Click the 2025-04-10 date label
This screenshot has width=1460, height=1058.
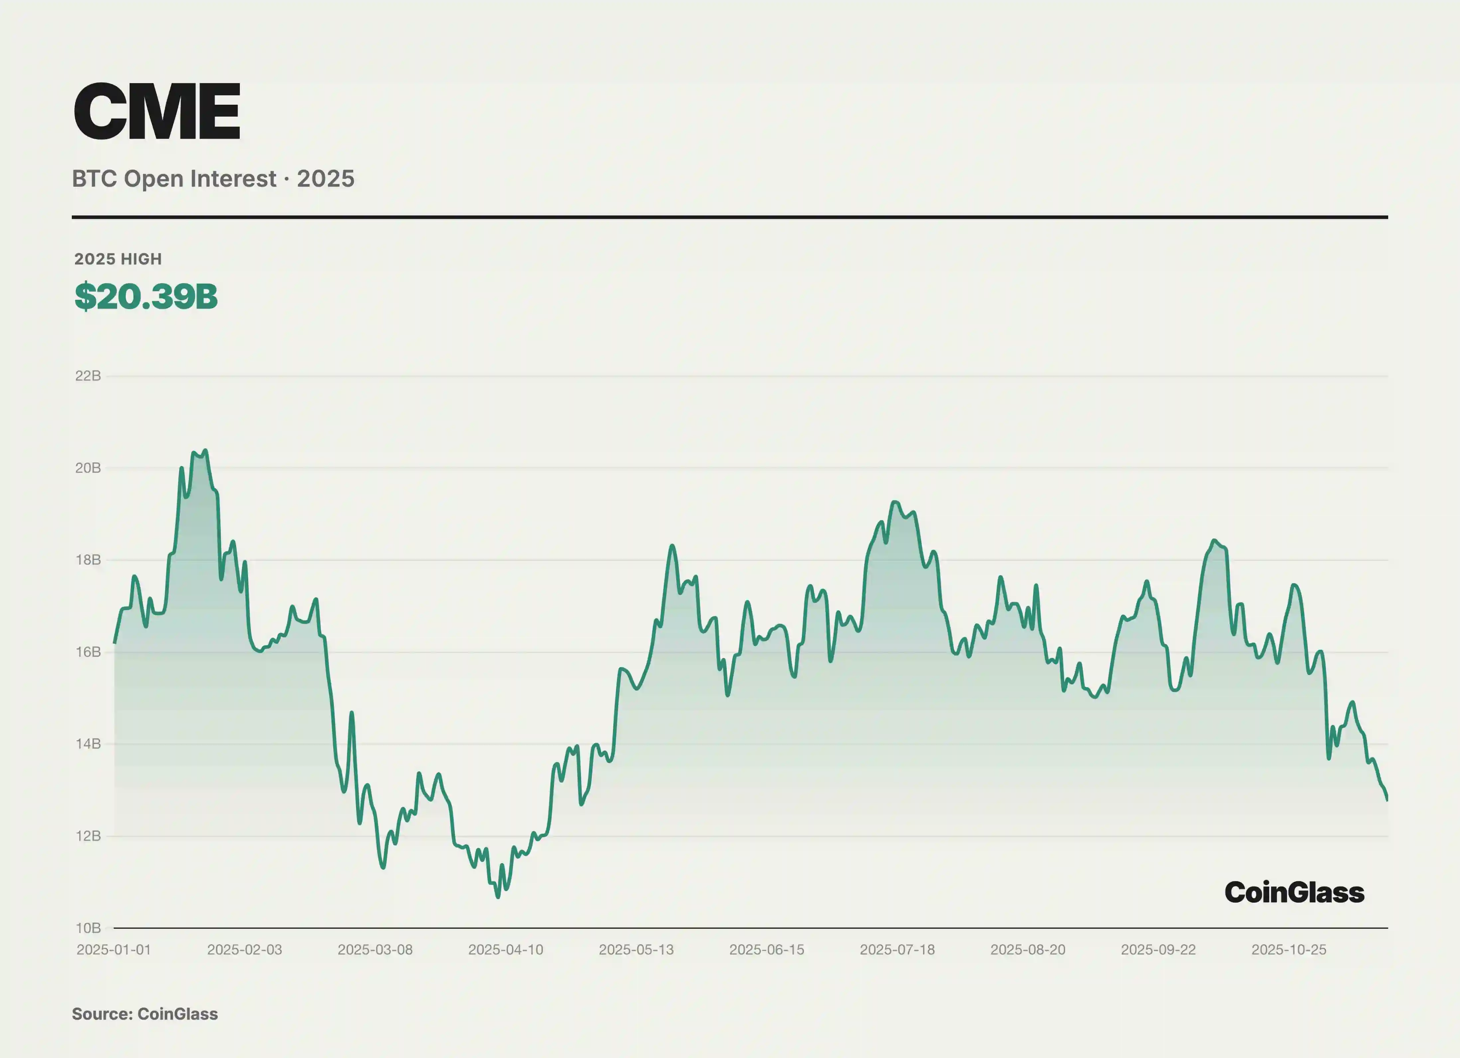pyautogui.click(x=506, y=950)
